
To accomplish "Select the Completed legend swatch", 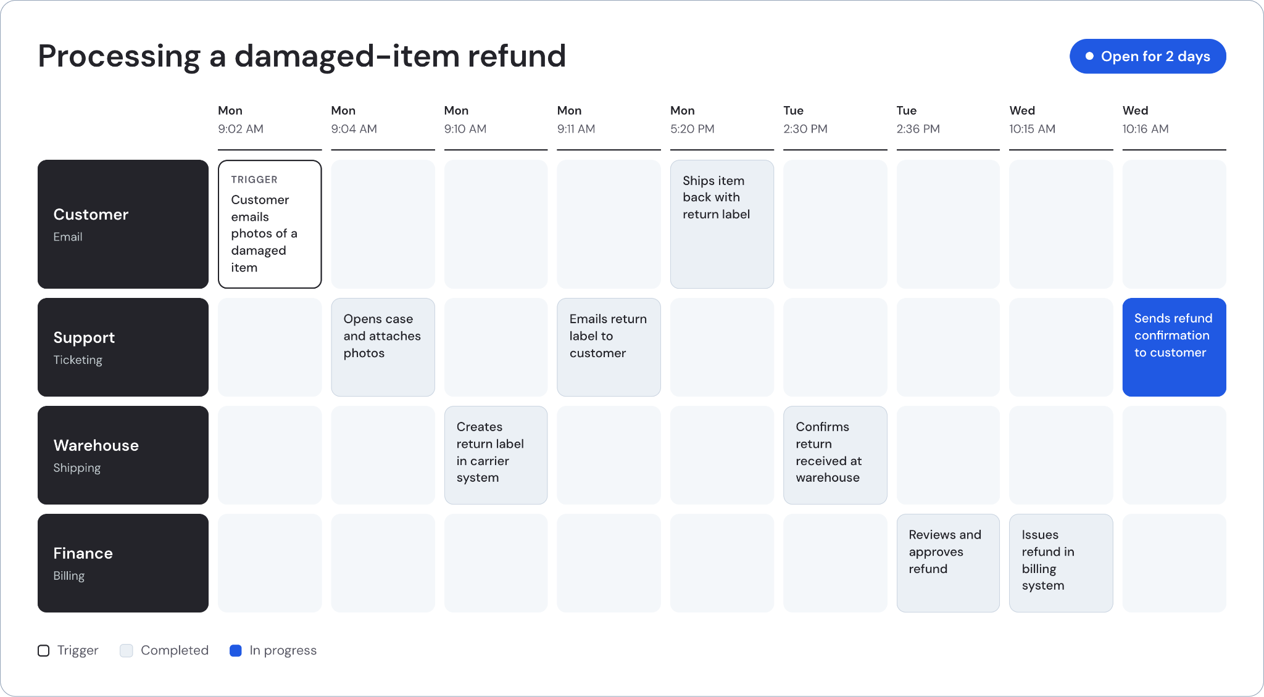I will point(127,651).
